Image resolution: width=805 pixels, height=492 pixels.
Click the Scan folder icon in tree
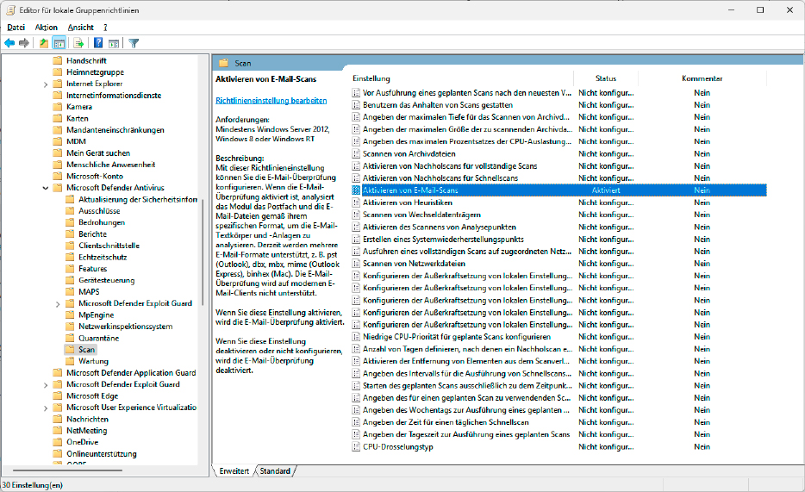(x=70, y=350)
